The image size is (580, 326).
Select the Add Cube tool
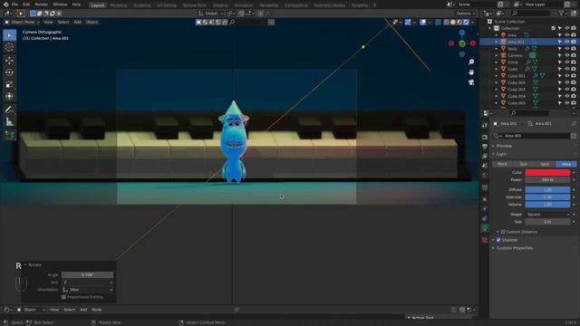(9, 135)
